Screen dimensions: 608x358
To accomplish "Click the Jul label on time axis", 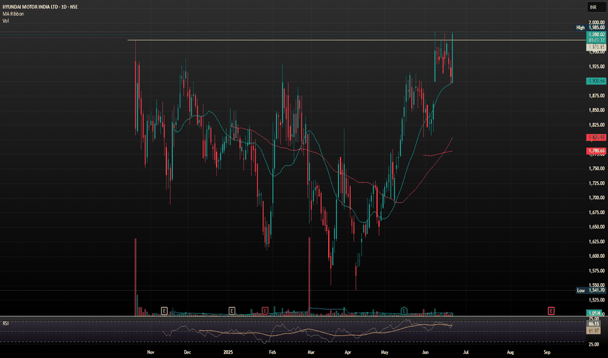I will 466,352.
